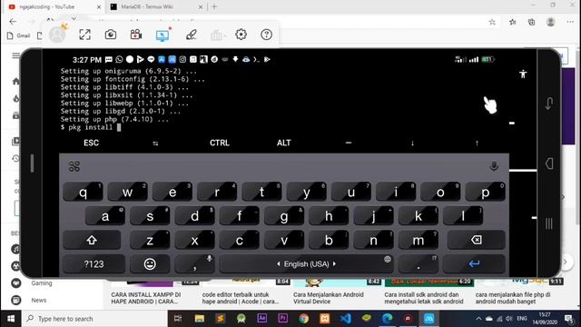Image resolution: width=581 pixels, height=327 pixels.
Task: Open mirroring app settings gear
Action: (241, 35)
